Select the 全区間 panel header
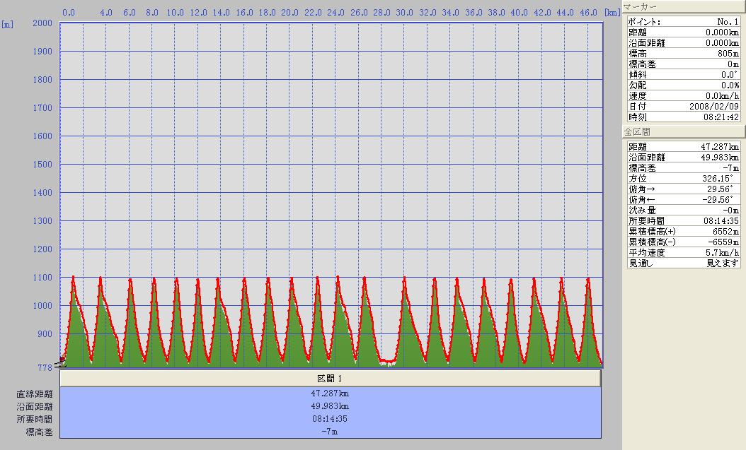746x450 pixels. click(x=684, y=132)
